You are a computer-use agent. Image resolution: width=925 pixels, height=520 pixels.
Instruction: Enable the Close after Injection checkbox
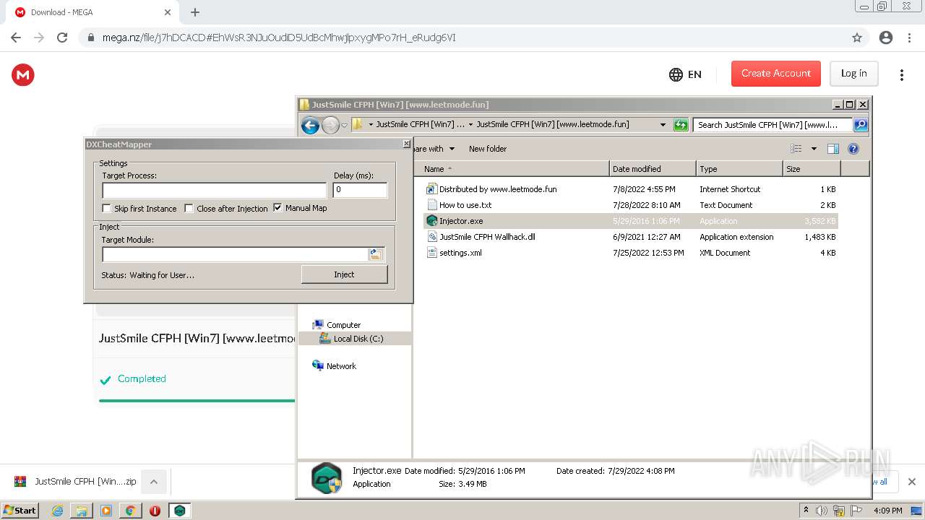click(x=189, y=209)
